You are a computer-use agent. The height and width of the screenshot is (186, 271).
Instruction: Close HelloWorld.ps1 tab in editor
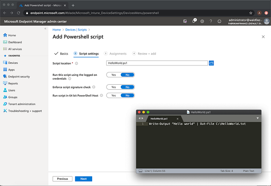pyautogui.click(x=177, y=119)
